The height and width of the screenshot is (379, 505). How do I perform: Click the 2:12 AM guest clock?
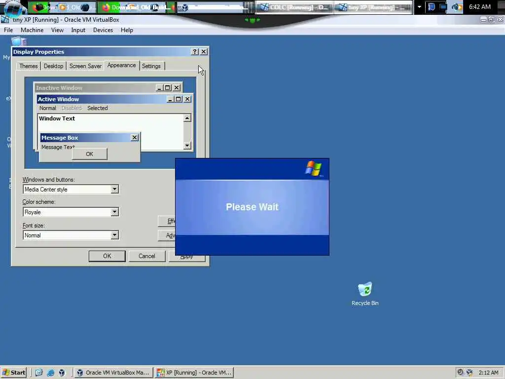tap(488, 373)
